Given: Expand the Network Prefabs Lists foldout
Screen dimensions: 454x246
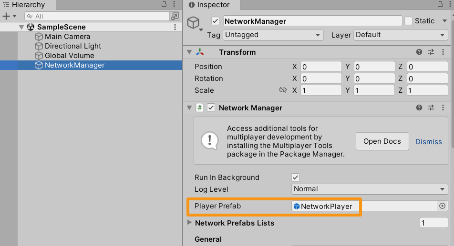Looking at the screenshot, I should pos(189,222).
